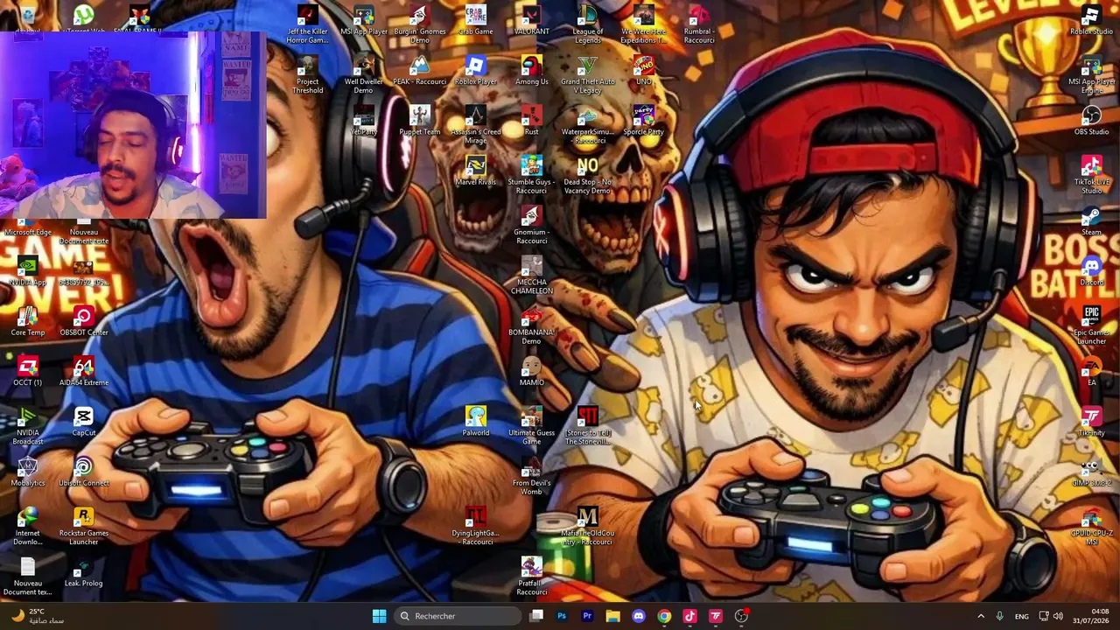Select the Discord desktop icon

[1091, 272]
